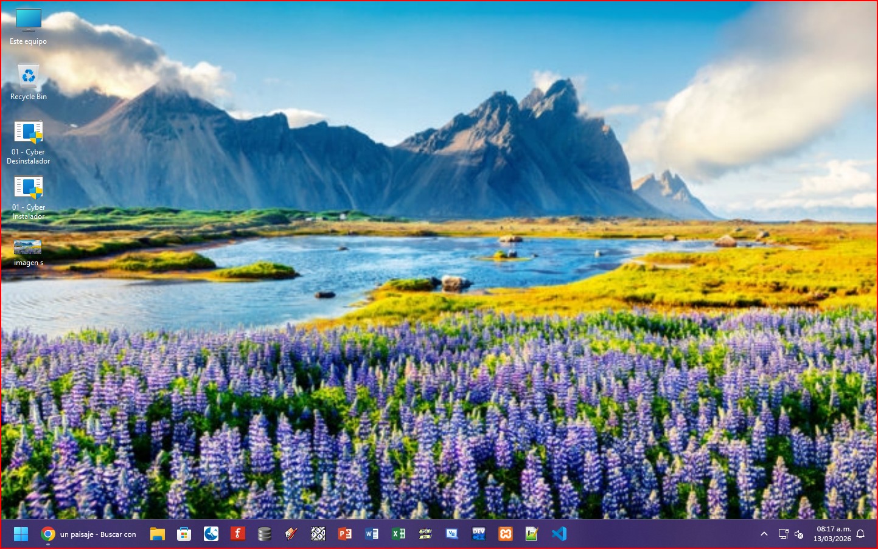This screenshot has height=549, width=878.
Task: Expand the hidden system tray icons
Action: pos(764,534)
